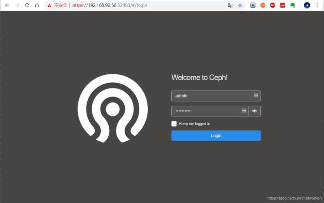The image size is (324, 203).
Task: Show the password with the eye icon
Action: 254,111
